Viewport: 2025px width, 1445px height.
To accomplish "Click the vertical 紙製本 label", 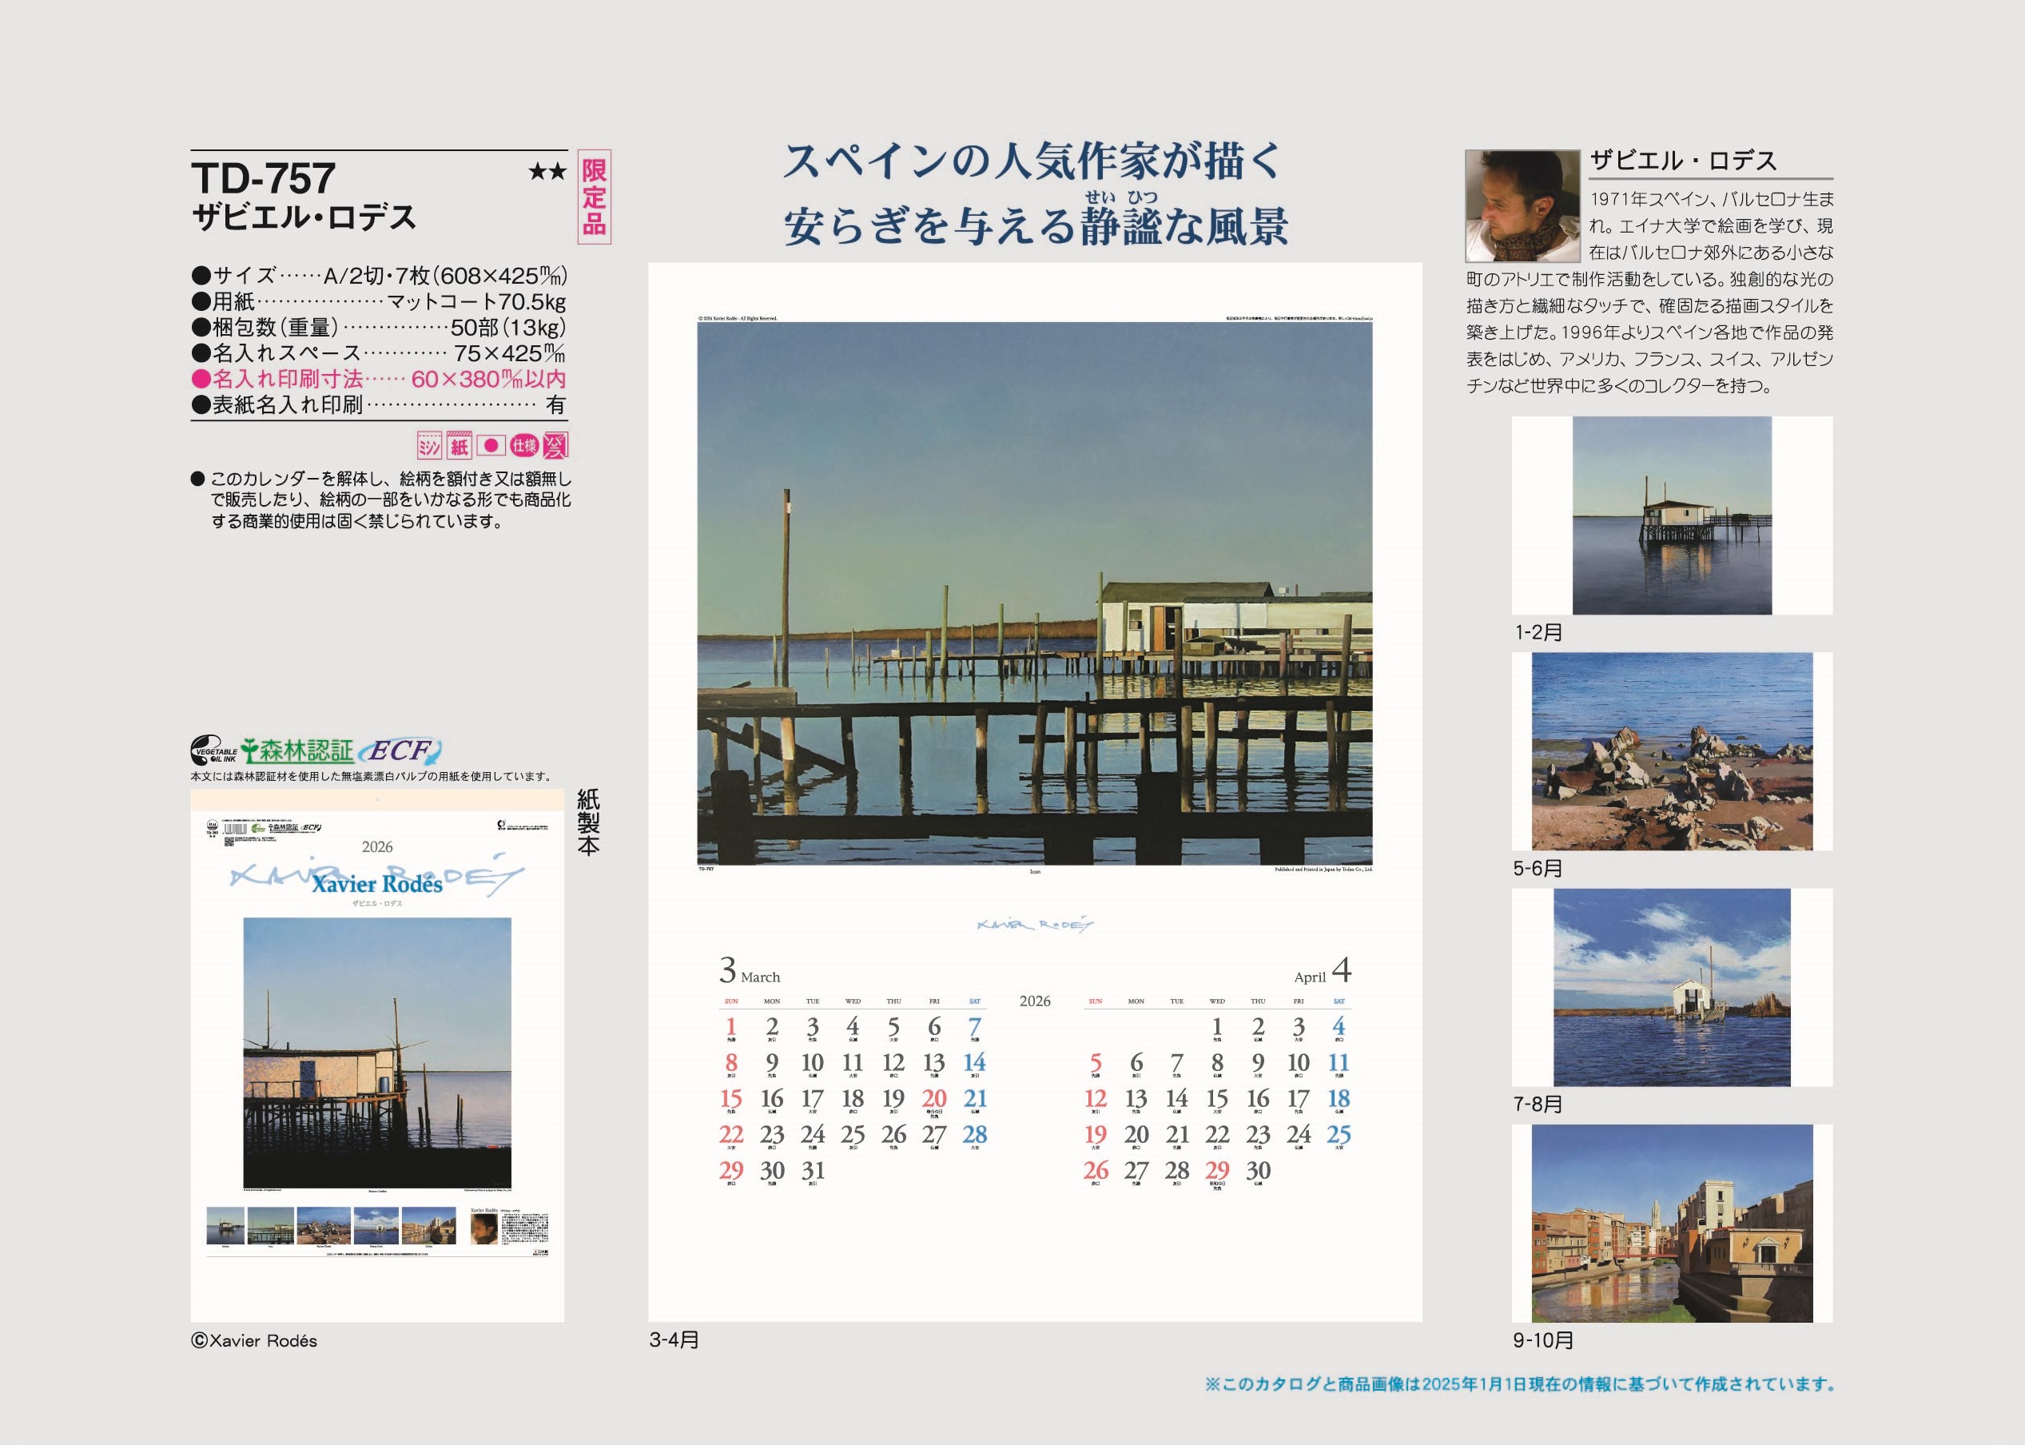I will click(x=587, y=823).
